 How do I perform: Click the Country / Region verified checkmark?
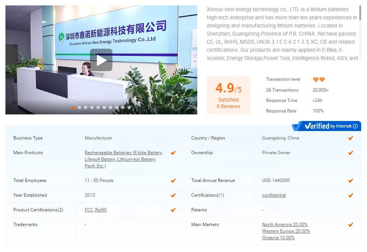point(351,138)
